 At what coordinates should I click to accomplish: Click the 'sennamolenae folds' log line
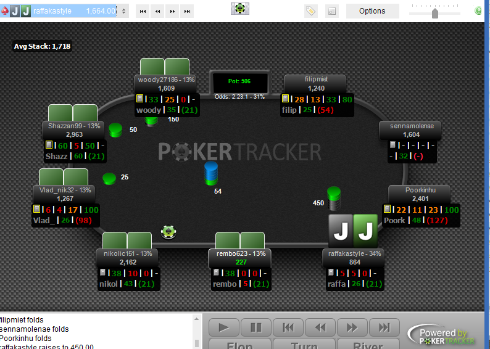35,329
